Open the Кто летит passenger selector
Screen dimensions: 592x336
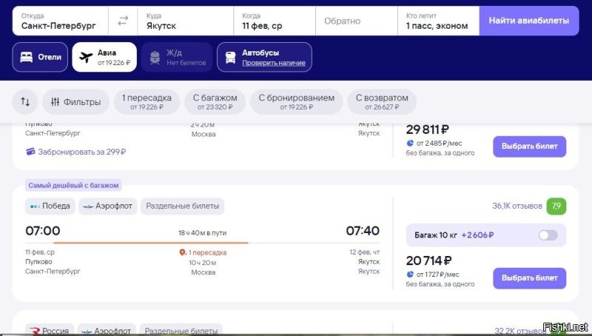coord(437,21)
